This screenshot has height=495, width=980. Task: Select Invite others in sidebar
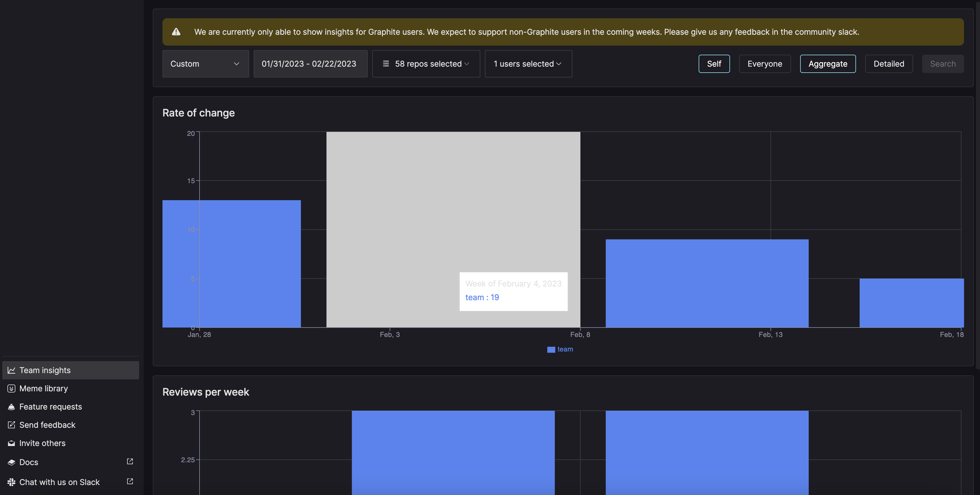point(71,443)
